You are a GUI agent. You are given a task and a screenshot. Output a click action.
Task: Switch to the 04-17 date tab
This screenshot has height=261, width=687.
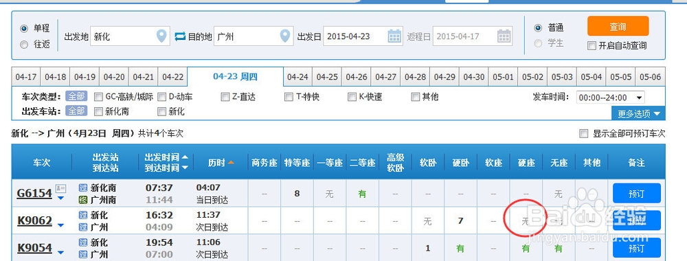click(26, 77)
